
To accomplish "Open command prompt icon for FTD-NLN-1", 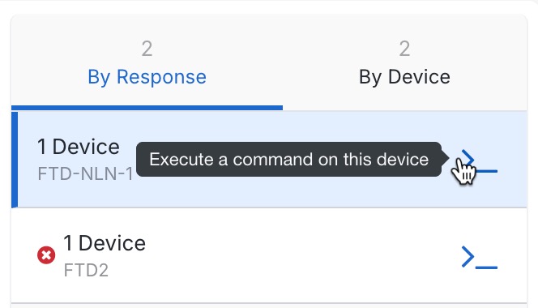I will (x=479, y=161).
